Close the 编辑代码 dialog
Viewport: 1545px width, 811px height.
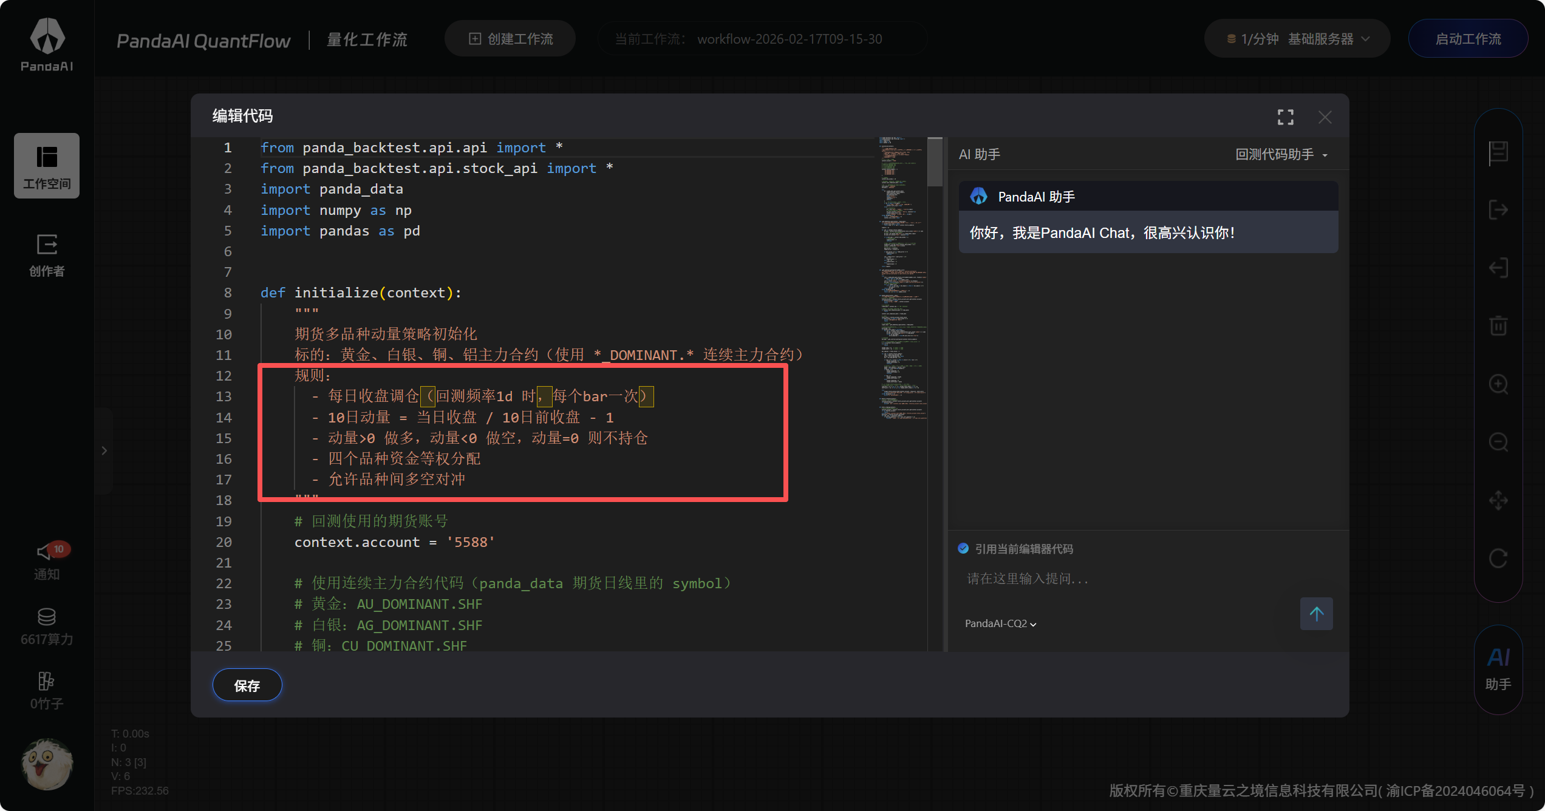coord(1325,117)
